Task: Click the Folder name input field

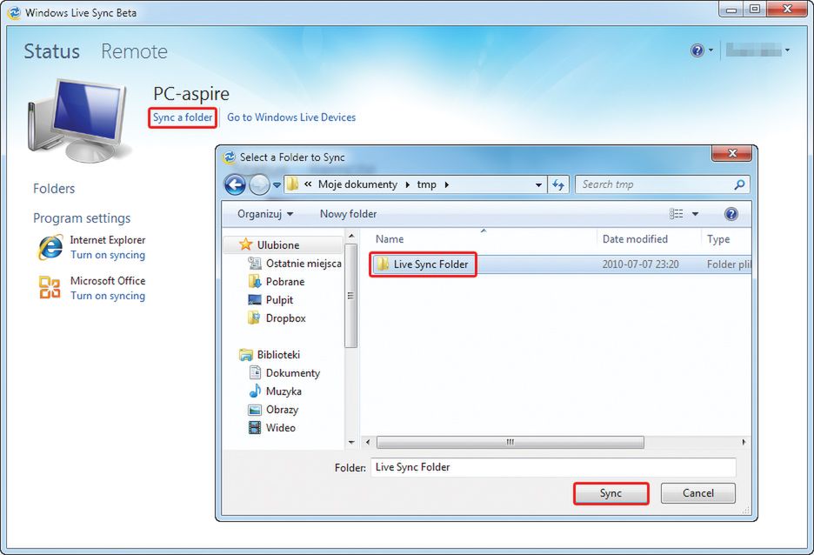Action: coord(553,467)
